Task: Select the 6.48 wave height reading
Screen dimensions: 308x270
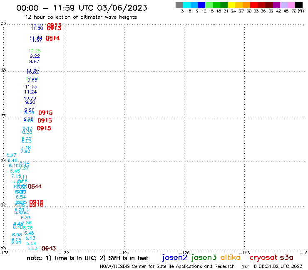Action: [29, 233]
